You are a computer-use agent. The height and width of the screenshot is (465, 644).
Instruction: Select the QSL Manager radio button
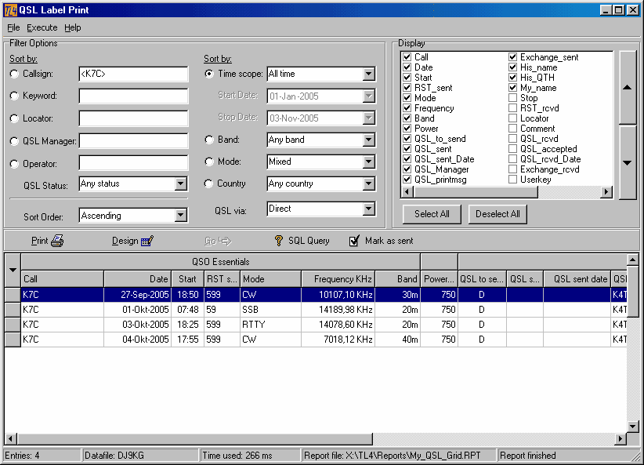pos(14,141)
